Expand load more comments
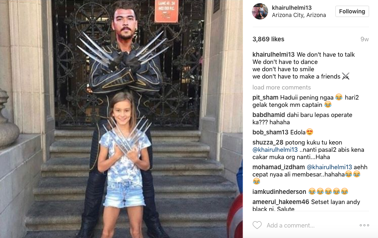This screenshot has height=238, width=378. click(x=281, y=87)
